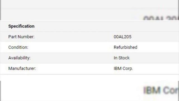
Task: Click the blurred IBM Cor text below the table
Action: pos(161,90)
